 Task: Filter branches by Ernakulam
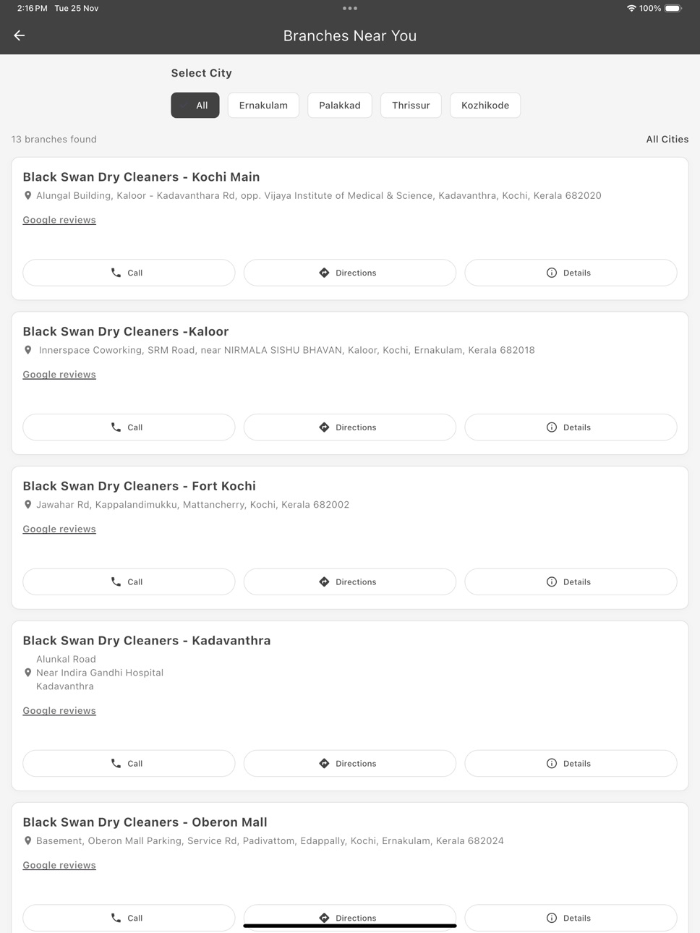(263, 105)
